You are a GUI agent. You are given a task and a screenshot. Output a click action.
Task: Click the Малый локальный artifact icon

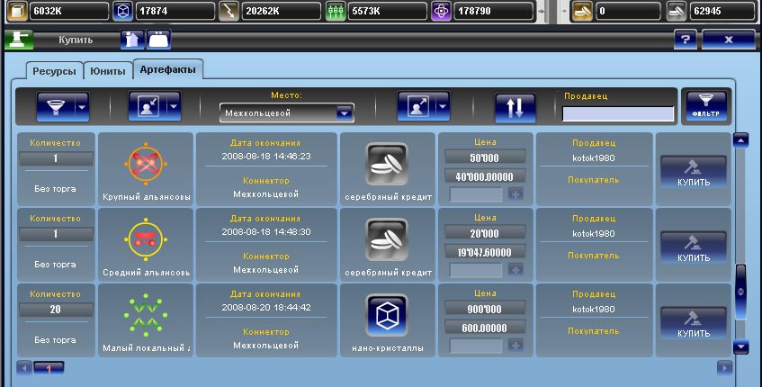(145, 314)
